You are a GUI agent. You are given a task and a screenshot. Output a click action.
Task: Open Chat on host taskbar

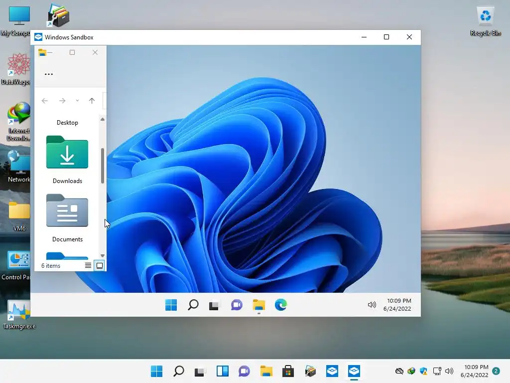pyautogui.click(x=244, y=371)
